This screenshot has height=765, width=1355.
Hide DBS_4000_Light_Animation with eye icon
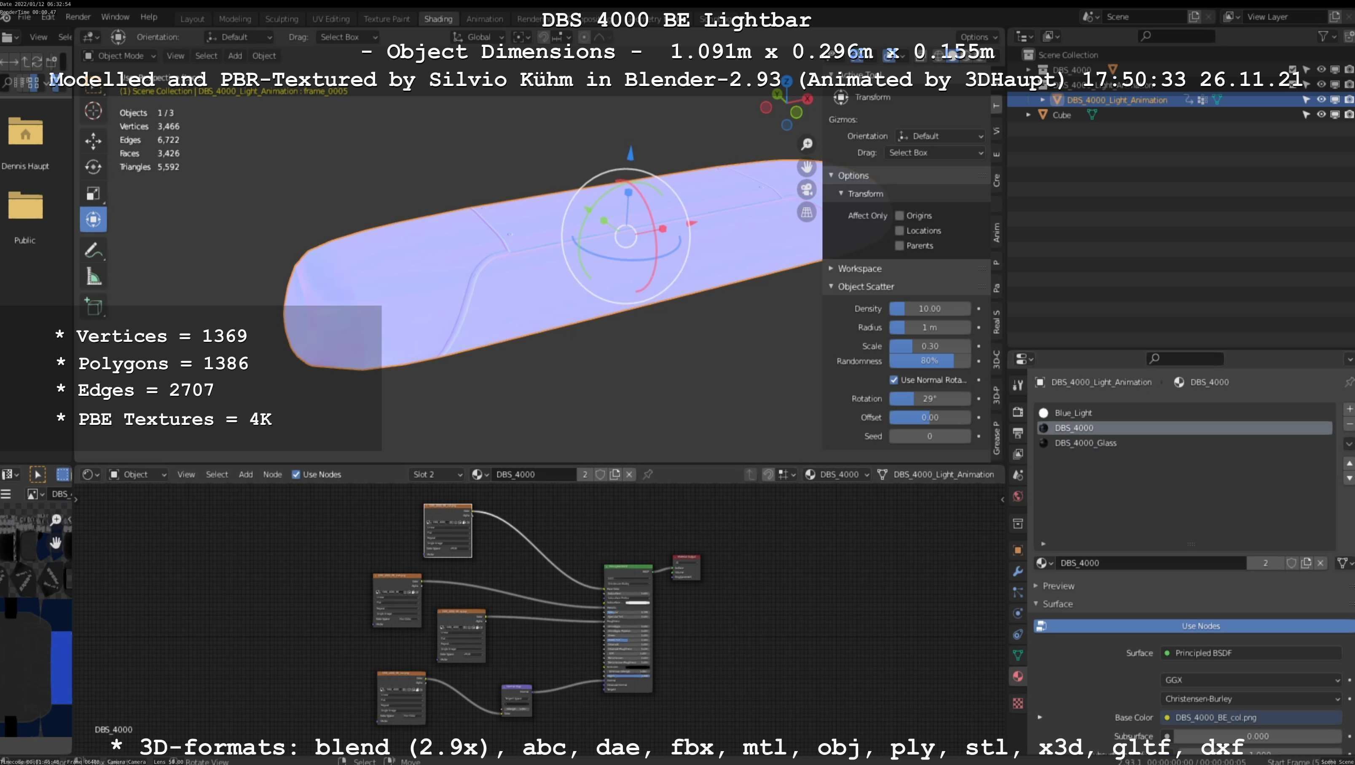[x=1321, y=99]
